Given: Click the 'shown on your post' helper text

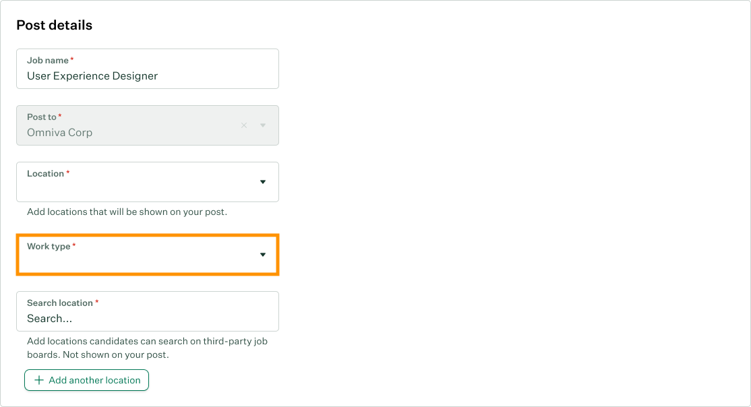Looking at the screenshot, I should tap(127, 212).
